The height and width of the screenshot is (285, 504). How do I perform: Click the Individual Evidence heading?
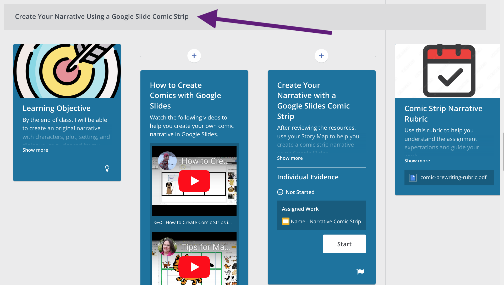pos(308,177)
